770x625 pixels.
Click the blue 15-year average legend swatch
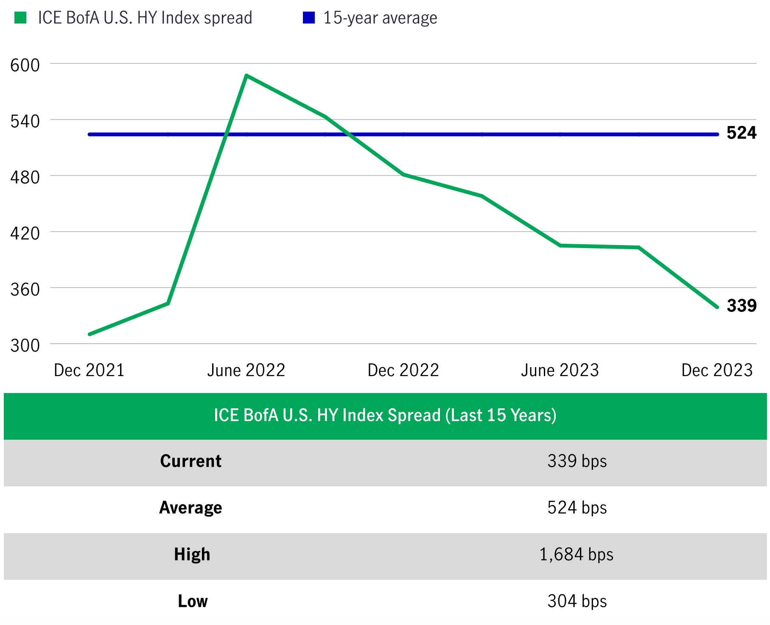(x=308, y=18)
